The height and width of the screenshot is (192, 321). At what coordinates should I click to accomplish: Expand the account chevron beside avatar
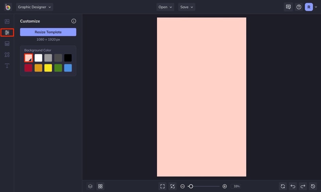point(316,7)
